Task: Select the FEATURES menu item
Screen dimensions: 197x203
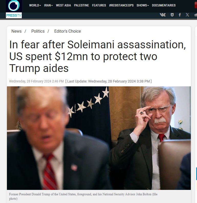Action: point(99,5)
